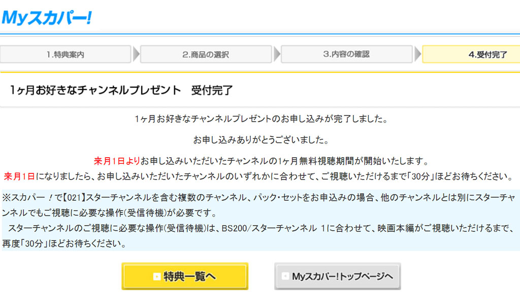The image size is (520, 292).
Task: Click the 特典一覧へ yellow button
Action: [x=185, y=276]
